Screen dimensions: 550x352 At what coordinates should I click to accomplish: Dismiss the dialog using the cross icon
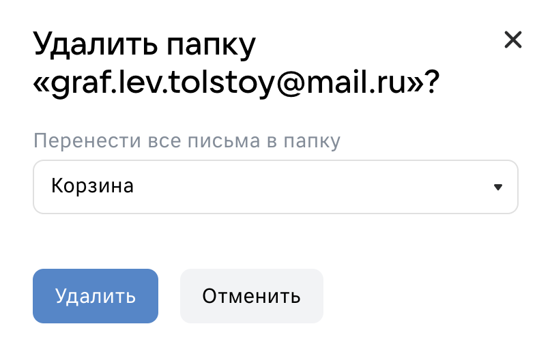click(x=513, y=40)
